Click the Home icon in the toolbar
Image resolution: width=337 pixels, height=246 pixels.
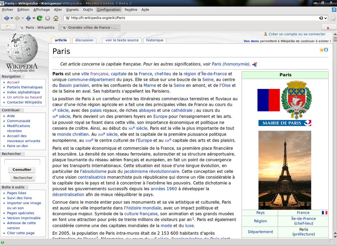pyautogui.click(x=56, y=18)
